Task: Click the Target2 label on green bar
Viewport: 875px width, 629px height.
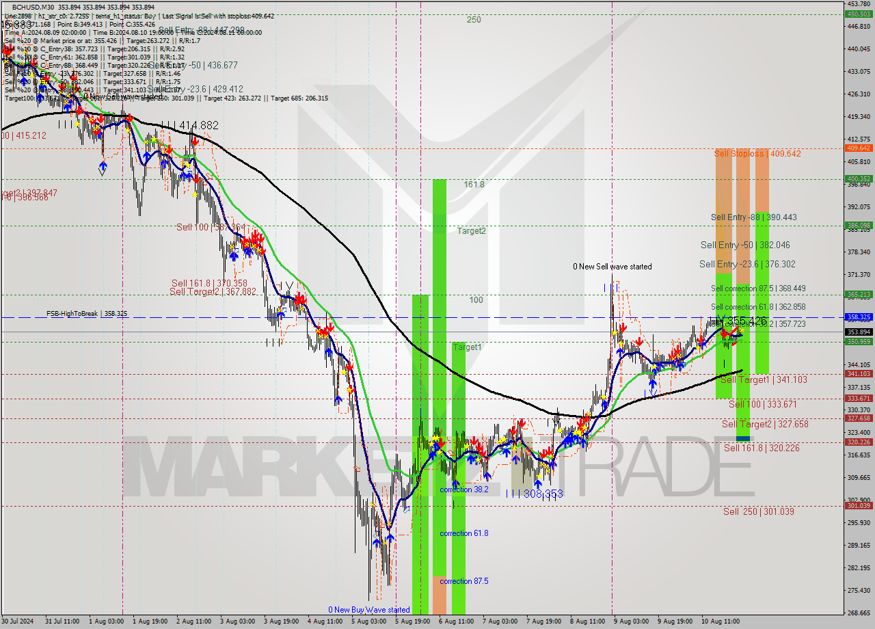Action: coord(472,231)
